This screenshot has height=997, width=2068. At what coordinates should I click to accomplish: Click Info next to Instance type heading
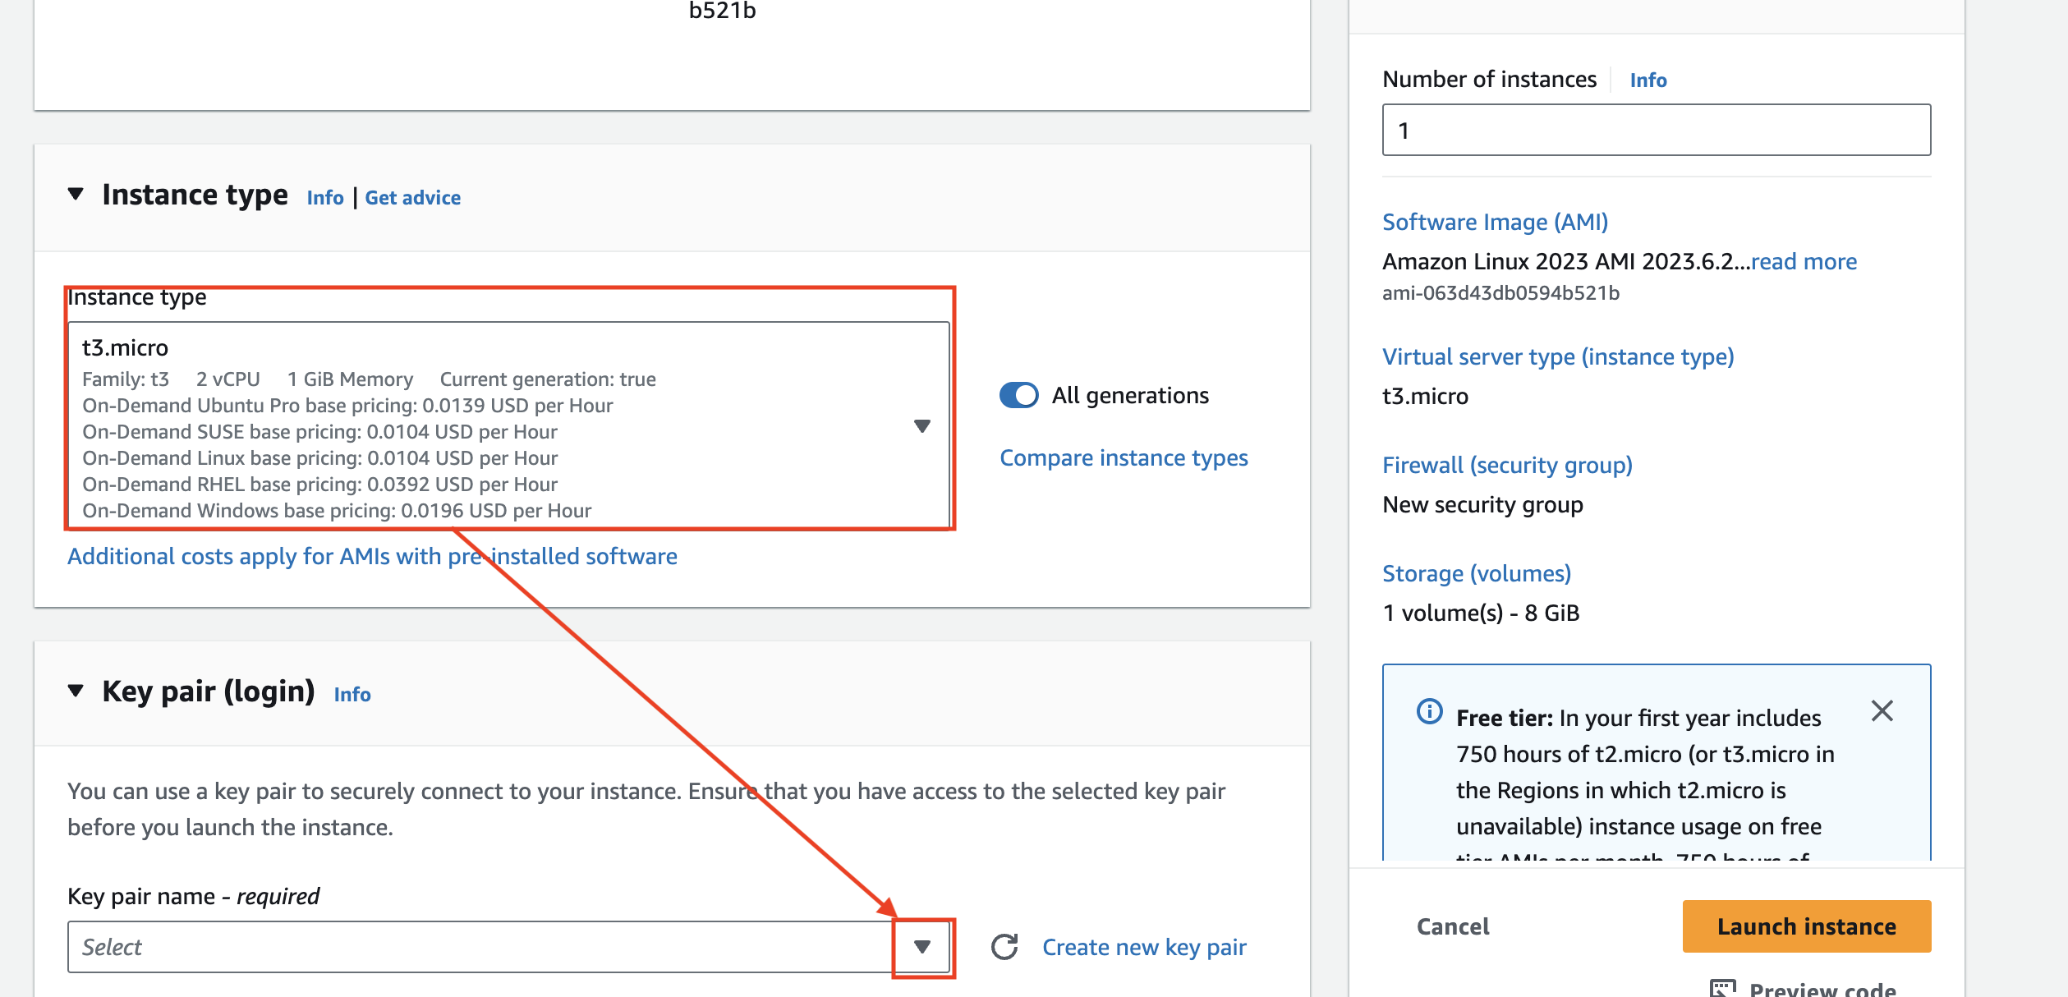325,198
